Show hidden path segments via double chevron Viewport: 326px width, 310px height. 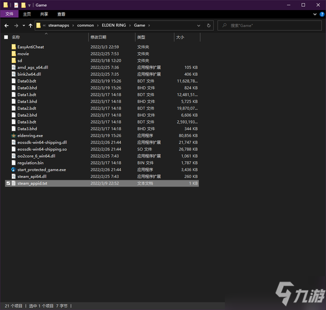44,26
